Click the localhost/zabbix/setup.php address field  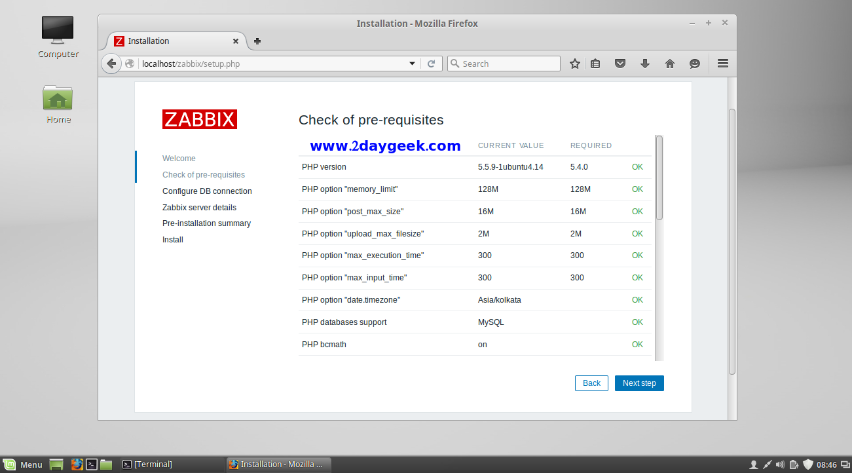coord(272,64)
